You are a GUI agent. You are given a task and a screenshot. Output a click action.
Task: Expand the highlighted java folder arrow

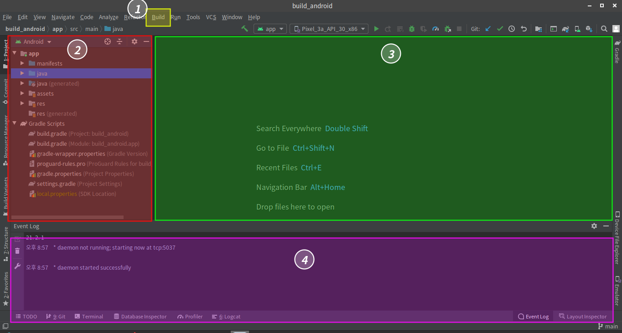pyautogui.click(x=22, y=73)
